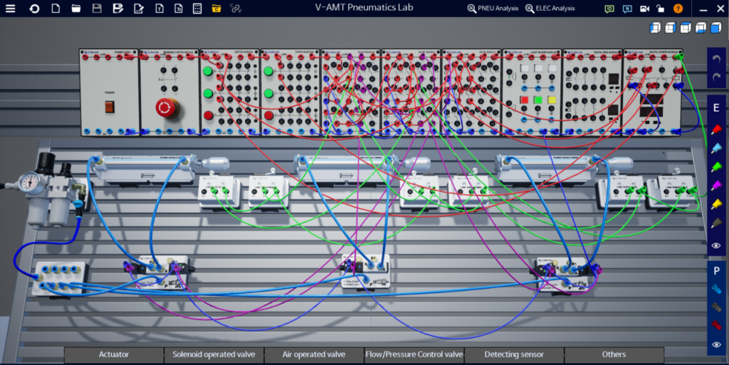Pick the light blue electric wire plug
The image size is (729, 365).
pos(716,148)
